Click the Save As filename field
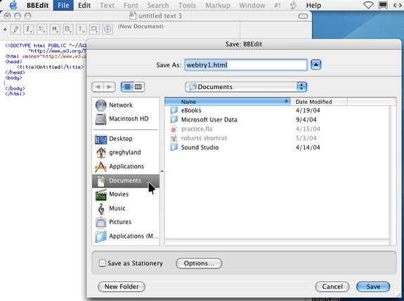The height and width of the screenshot is (301, 404). click(x=246, y=65)
